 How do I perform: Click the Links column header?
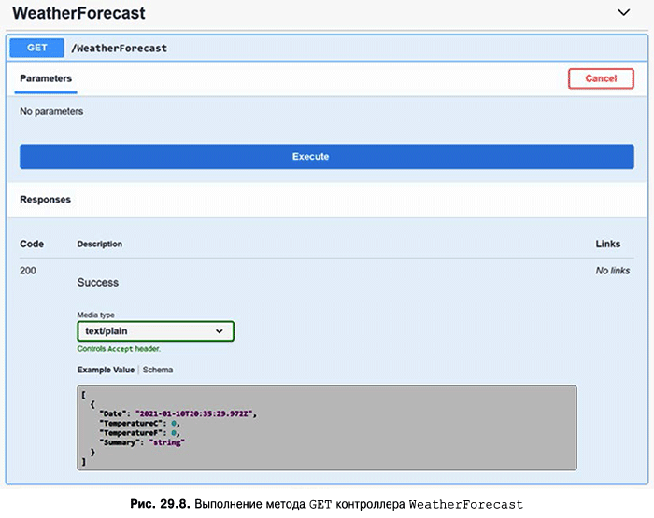[607, 244]
